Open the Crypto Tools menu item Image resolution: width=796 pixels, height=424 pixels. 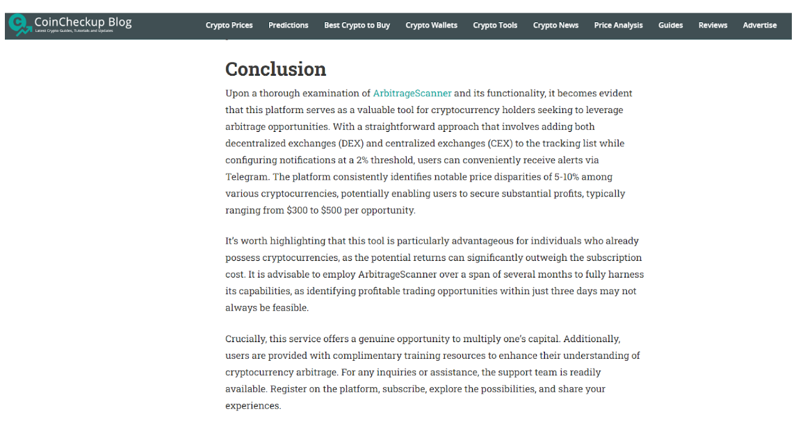click(495, 26)
